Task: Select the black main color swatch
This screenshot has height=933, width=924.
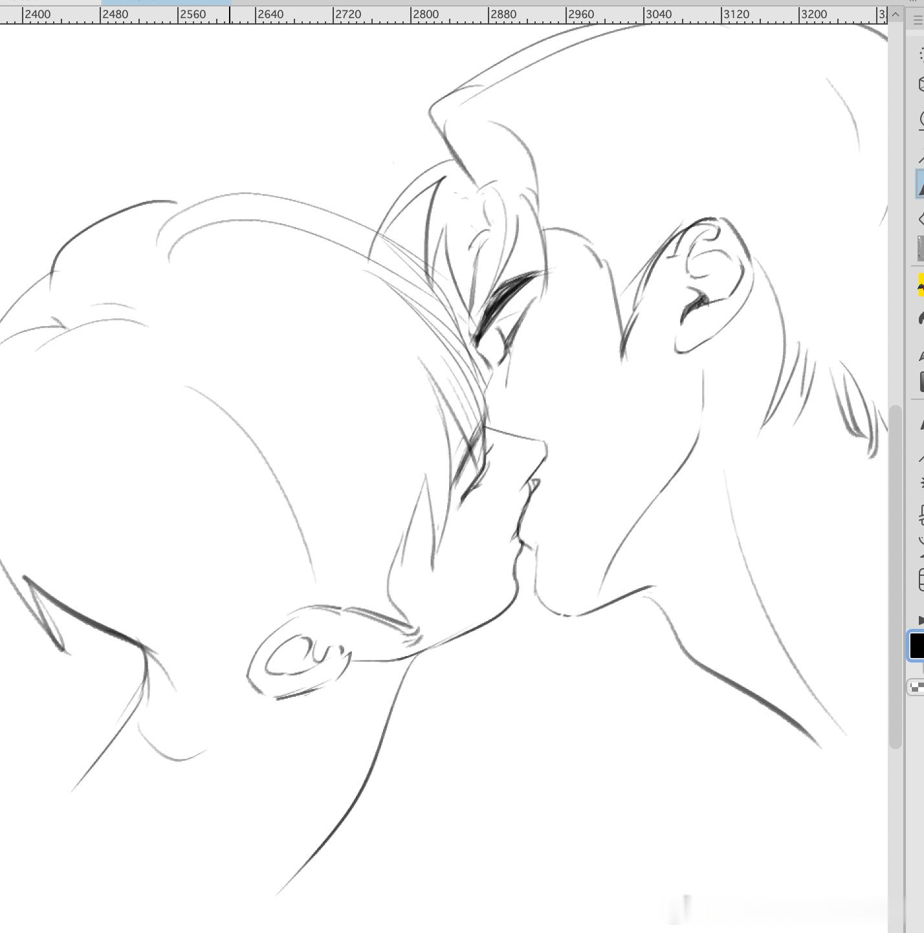Action: click(917, 646)
